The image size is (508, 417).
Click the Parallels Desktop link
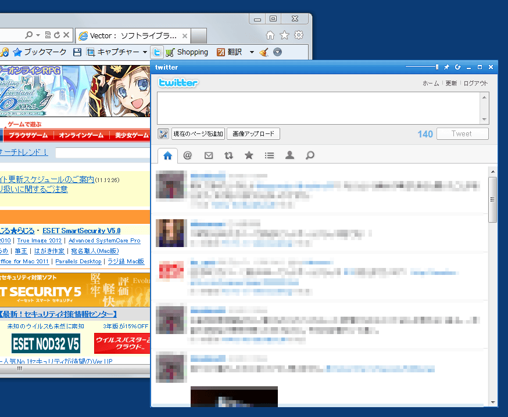coord(78,261)
